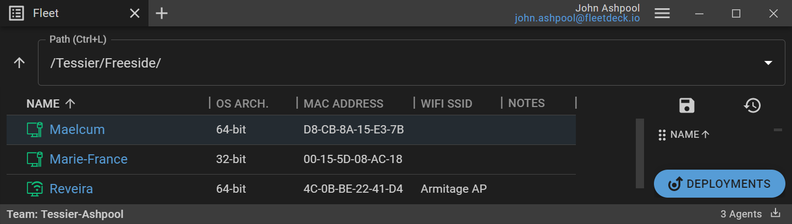This screenshot has height=224, width=792.
Task: Open the hamburger menu
Action: click(x=662, y=14)
